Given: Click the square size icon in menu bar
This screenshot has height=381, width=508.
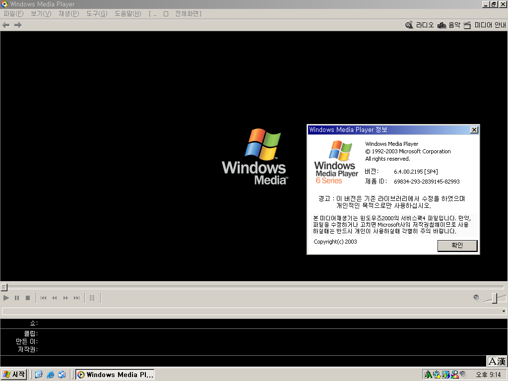Looking at the screenshot, I should pos(166,14).
